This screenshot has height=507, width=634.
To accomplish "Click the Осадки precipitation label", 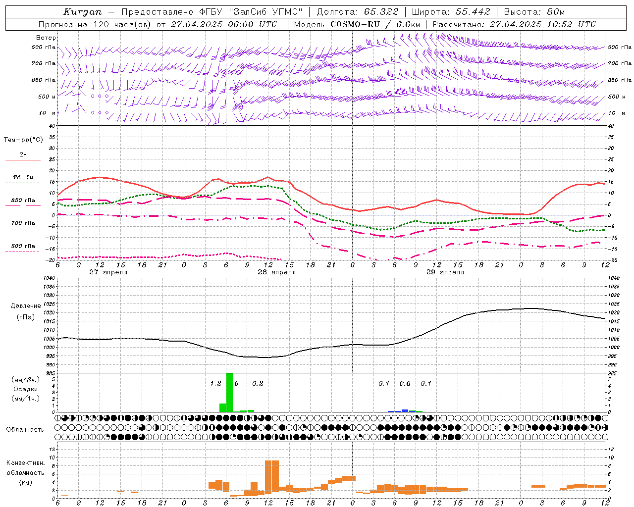I will 25,389.
